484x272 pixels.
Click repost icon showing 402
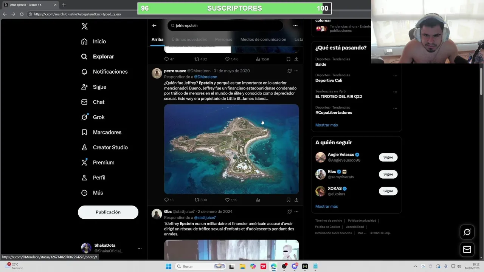coord(197,59)
